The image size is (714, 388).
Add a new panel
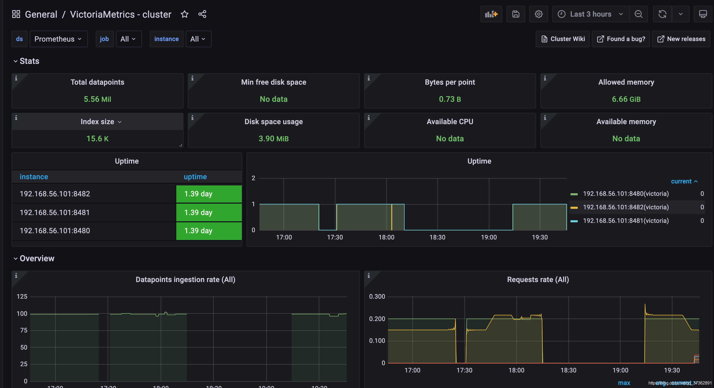tap(491, 14)
